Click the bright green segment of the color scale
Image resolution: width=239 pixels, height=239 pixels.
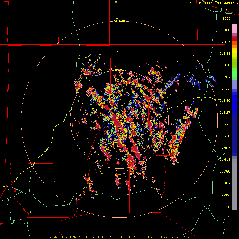(234, 72)
